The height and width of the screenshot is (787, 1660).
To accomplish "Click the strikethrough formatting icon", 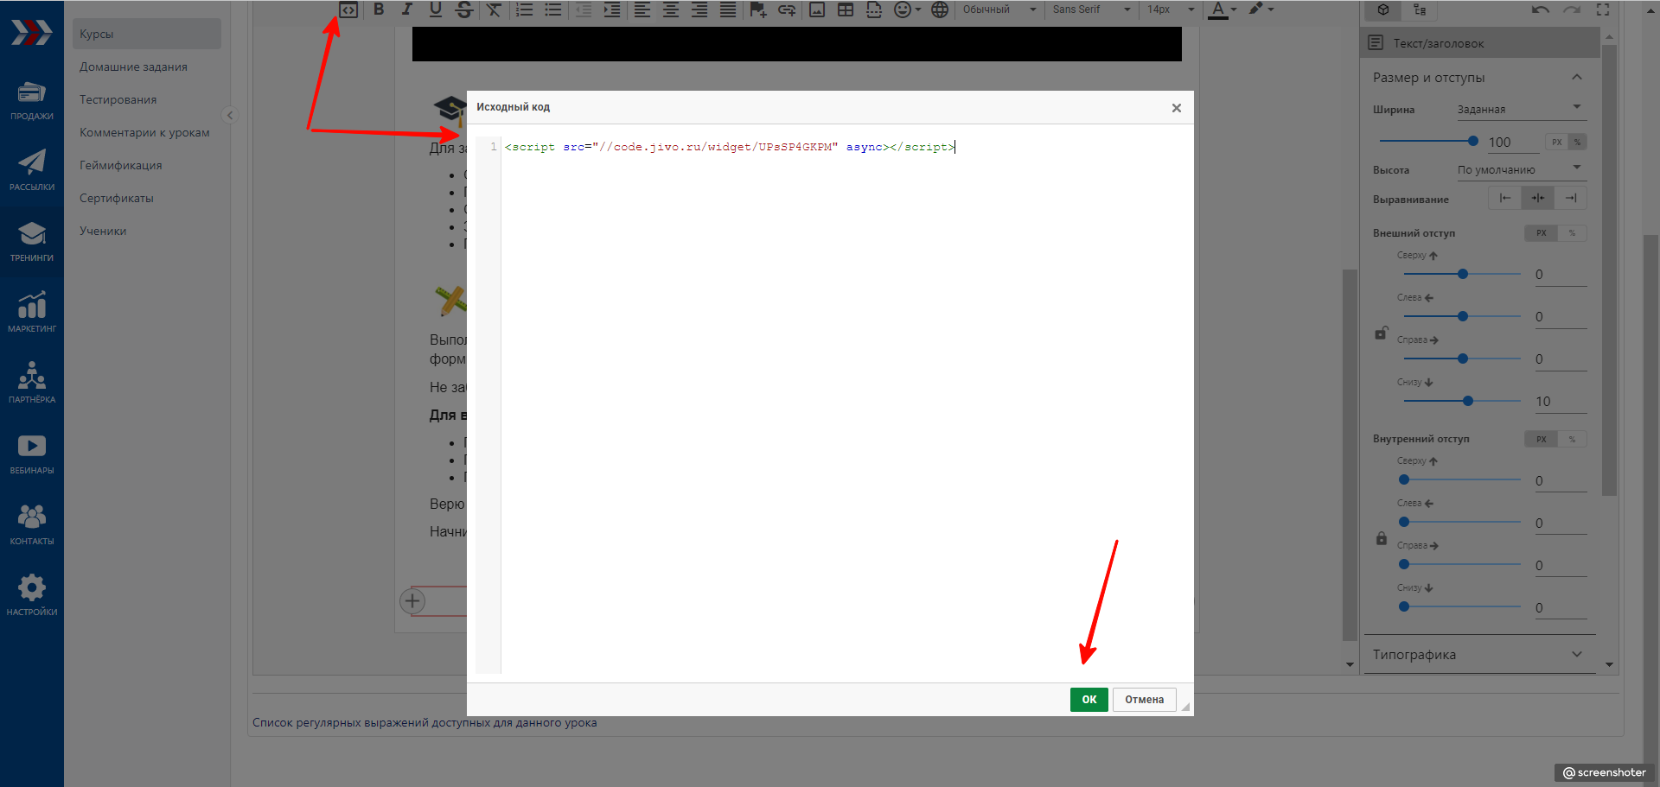I will (464, 10).
